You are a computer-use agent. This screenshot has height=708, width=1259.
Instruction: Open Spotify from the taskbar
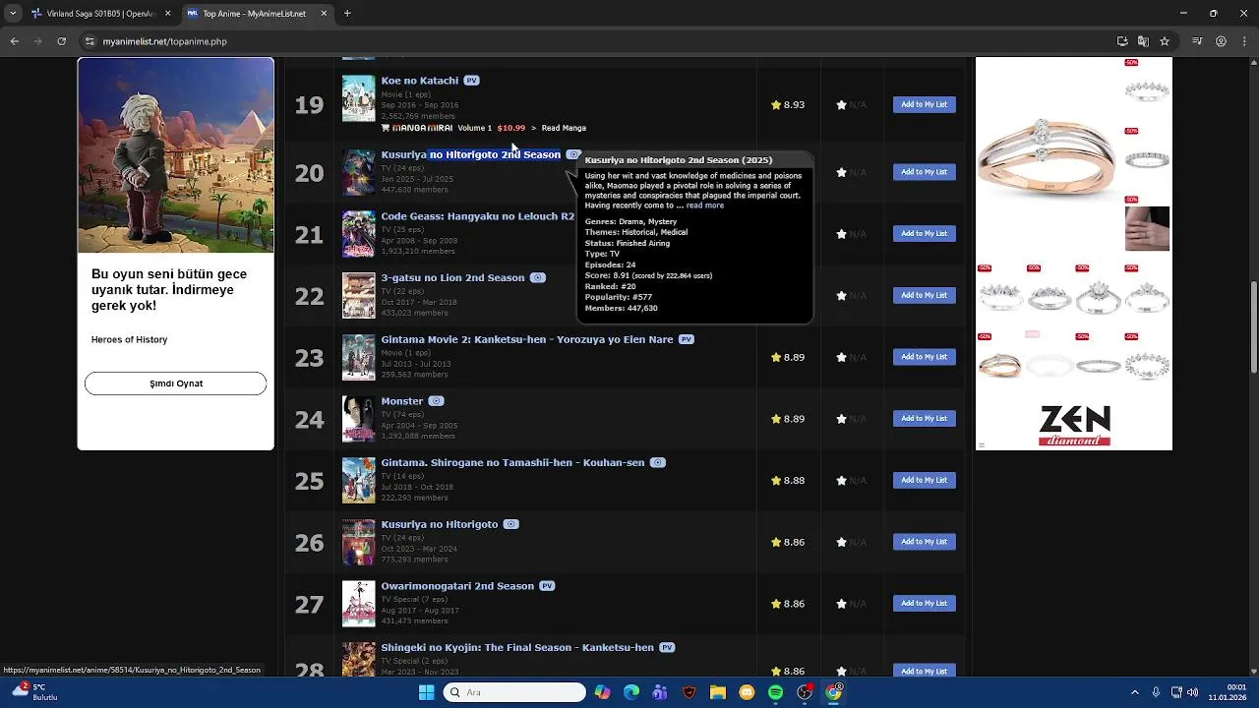coord(775,692)
